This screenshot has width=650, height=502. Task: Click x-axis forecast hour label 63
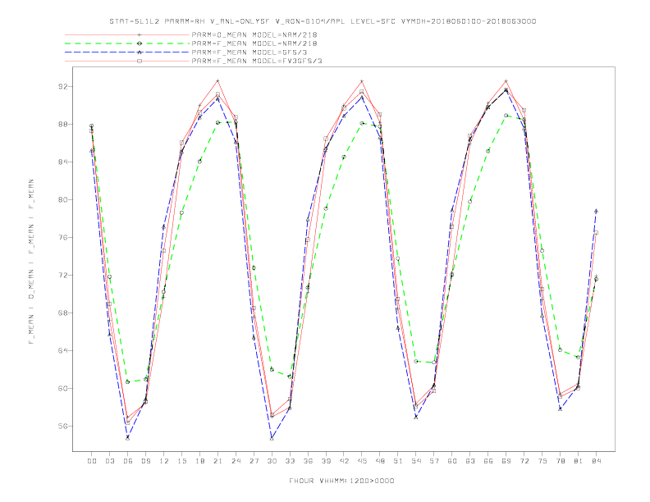(x=470, y=461)
